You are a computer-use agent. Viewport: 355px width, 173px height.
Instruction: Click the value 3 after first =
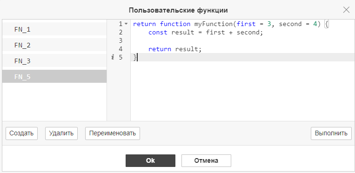tap(269, 24)
